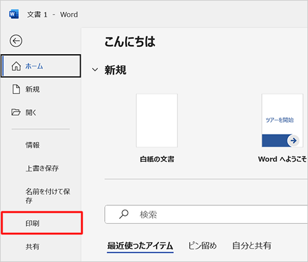Select 新規 in the left sidebar
The image size is (308, 262).
coord(41,89)
